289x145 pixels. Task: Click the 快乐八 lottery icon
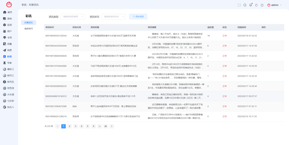(5, 107)
